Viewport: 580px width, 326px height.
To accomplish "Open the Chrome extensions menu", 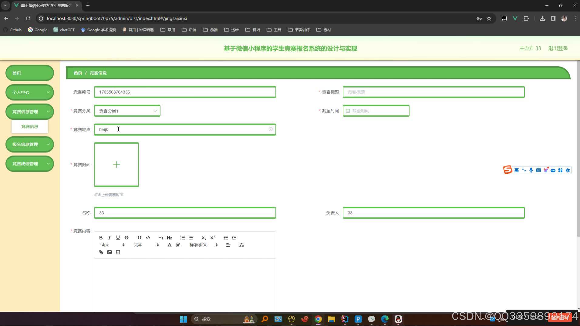I will coord(526,18).
